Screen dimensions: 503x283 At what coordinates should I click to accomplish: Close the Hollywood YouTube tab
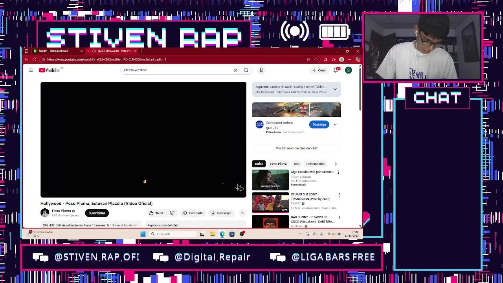pos(134,51)
